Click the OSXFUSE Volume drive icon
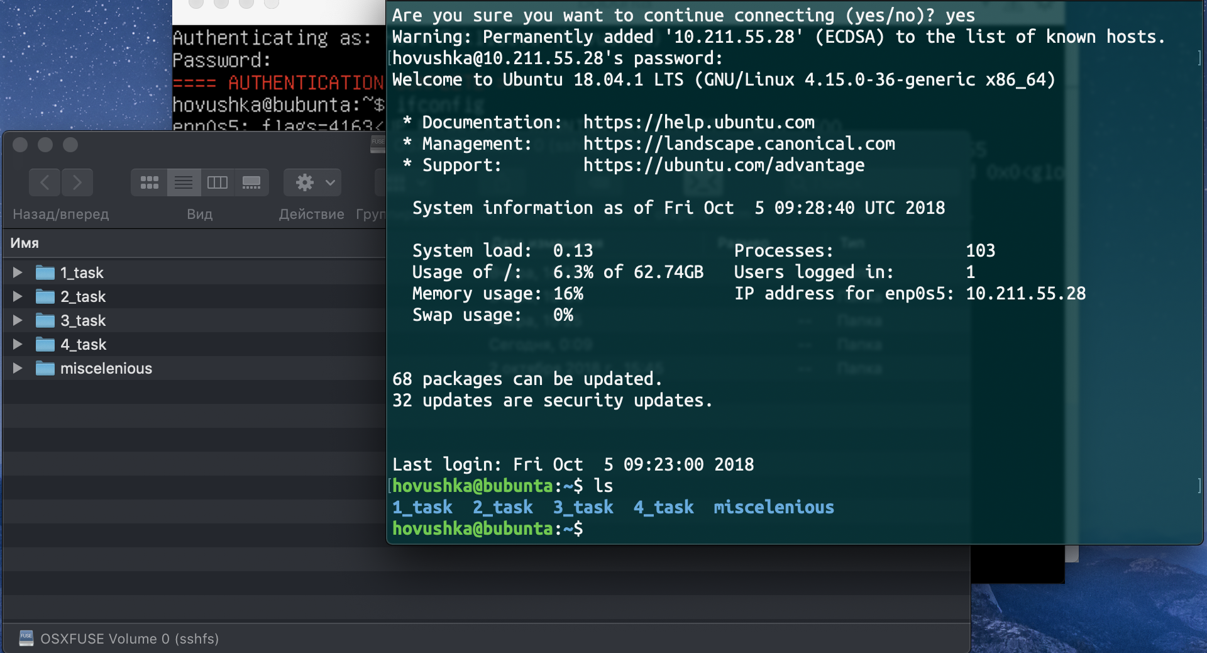1207x653 pixels. coord(26,638)
